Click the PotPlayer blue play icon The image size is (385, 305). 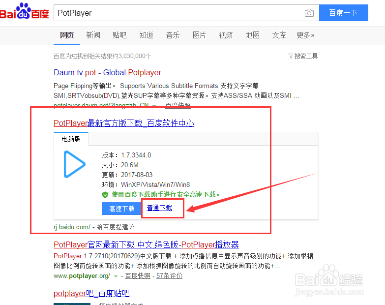click(x=75, y=164)
